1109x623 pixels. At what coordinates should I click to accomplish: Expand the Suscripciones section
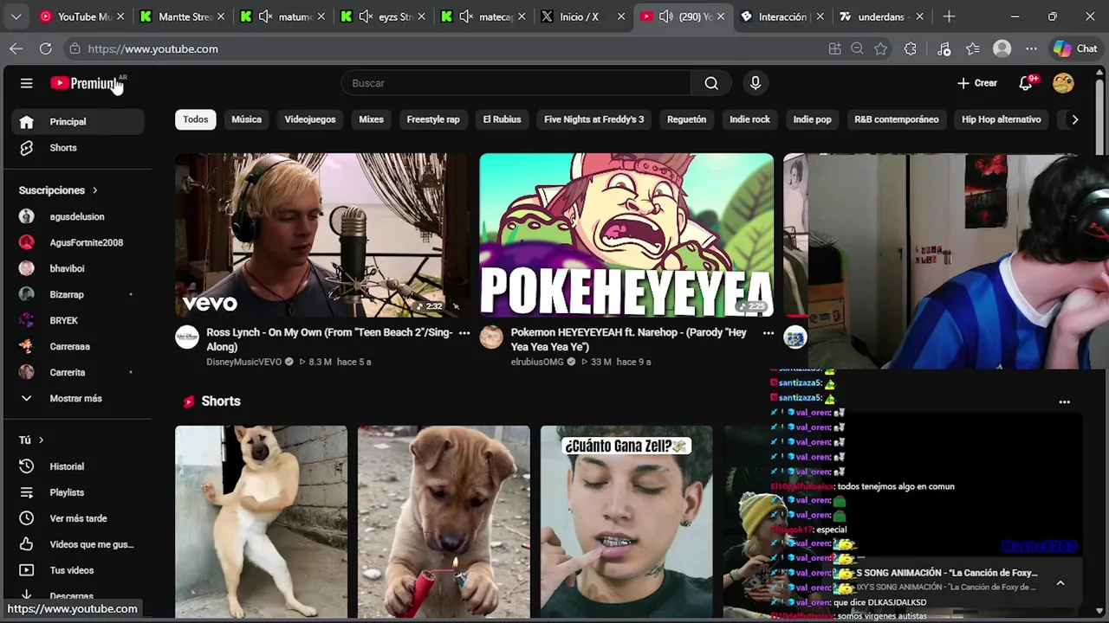[x=58, y=190]
